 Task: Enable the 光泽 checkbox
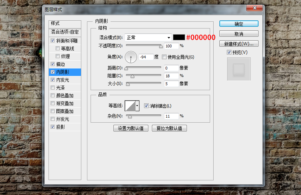tap(52, 88)
